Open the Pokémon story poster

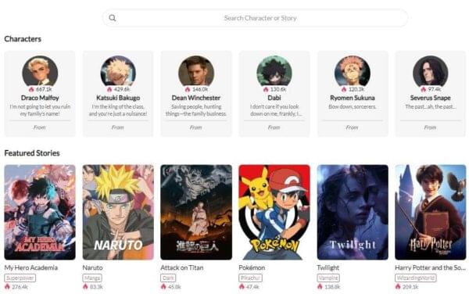click(x=274, y=212)
